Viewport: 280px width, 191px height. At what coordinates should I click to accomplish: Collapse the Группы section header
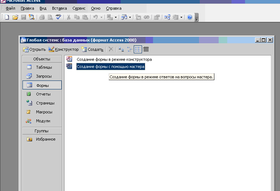tap(42, 131)
